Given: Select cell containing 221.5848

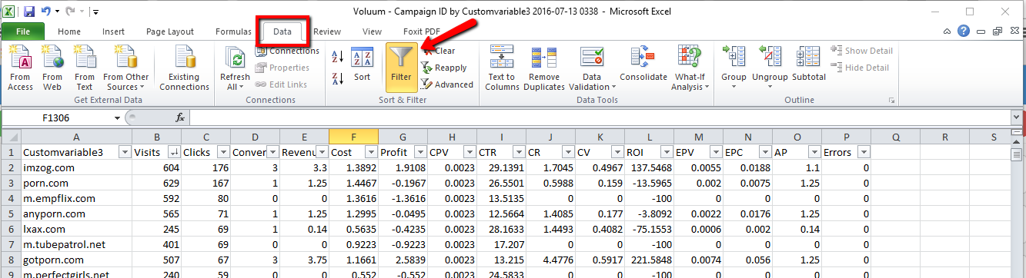Looking at the screenshot, I should [649, 260].
